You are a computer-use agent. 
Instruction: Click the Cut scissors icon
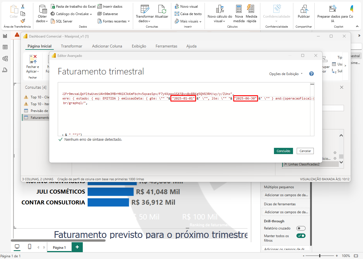tap(23, 7)
